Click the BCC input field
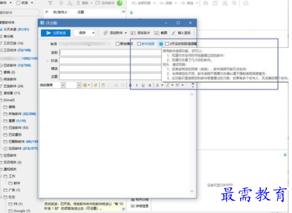The height and width of the screenshot is (213, 292). point(111,68)
